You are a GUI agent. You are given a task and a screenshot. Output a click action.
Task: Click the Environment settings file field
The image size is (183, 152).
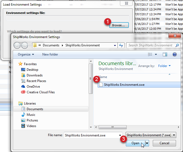point(68,18)
